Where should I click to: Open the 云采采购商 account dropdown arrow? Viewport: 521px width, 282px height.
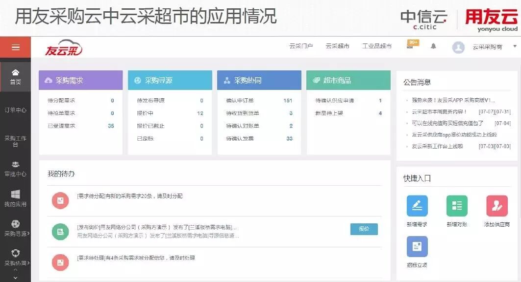(515, 46)
